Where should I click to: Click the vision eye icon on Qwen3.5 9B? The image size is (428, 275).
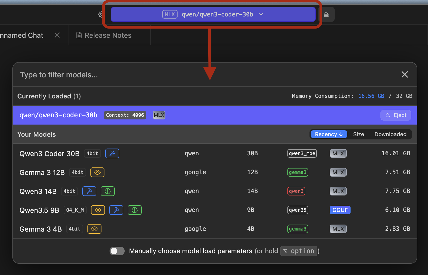98,210
